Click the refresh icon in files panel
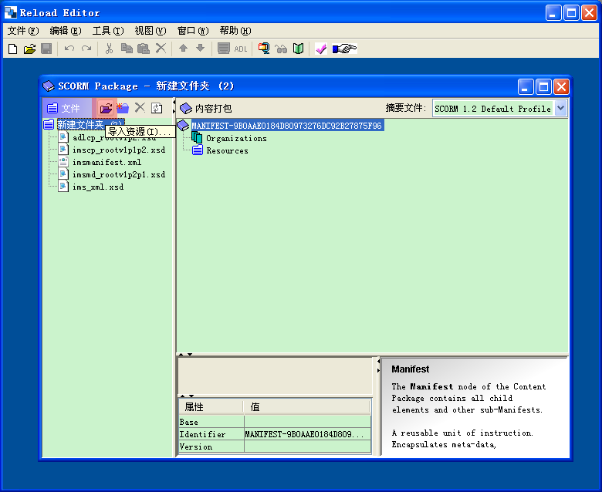Viewport: 602px width, 492px height. coord(157,108)
